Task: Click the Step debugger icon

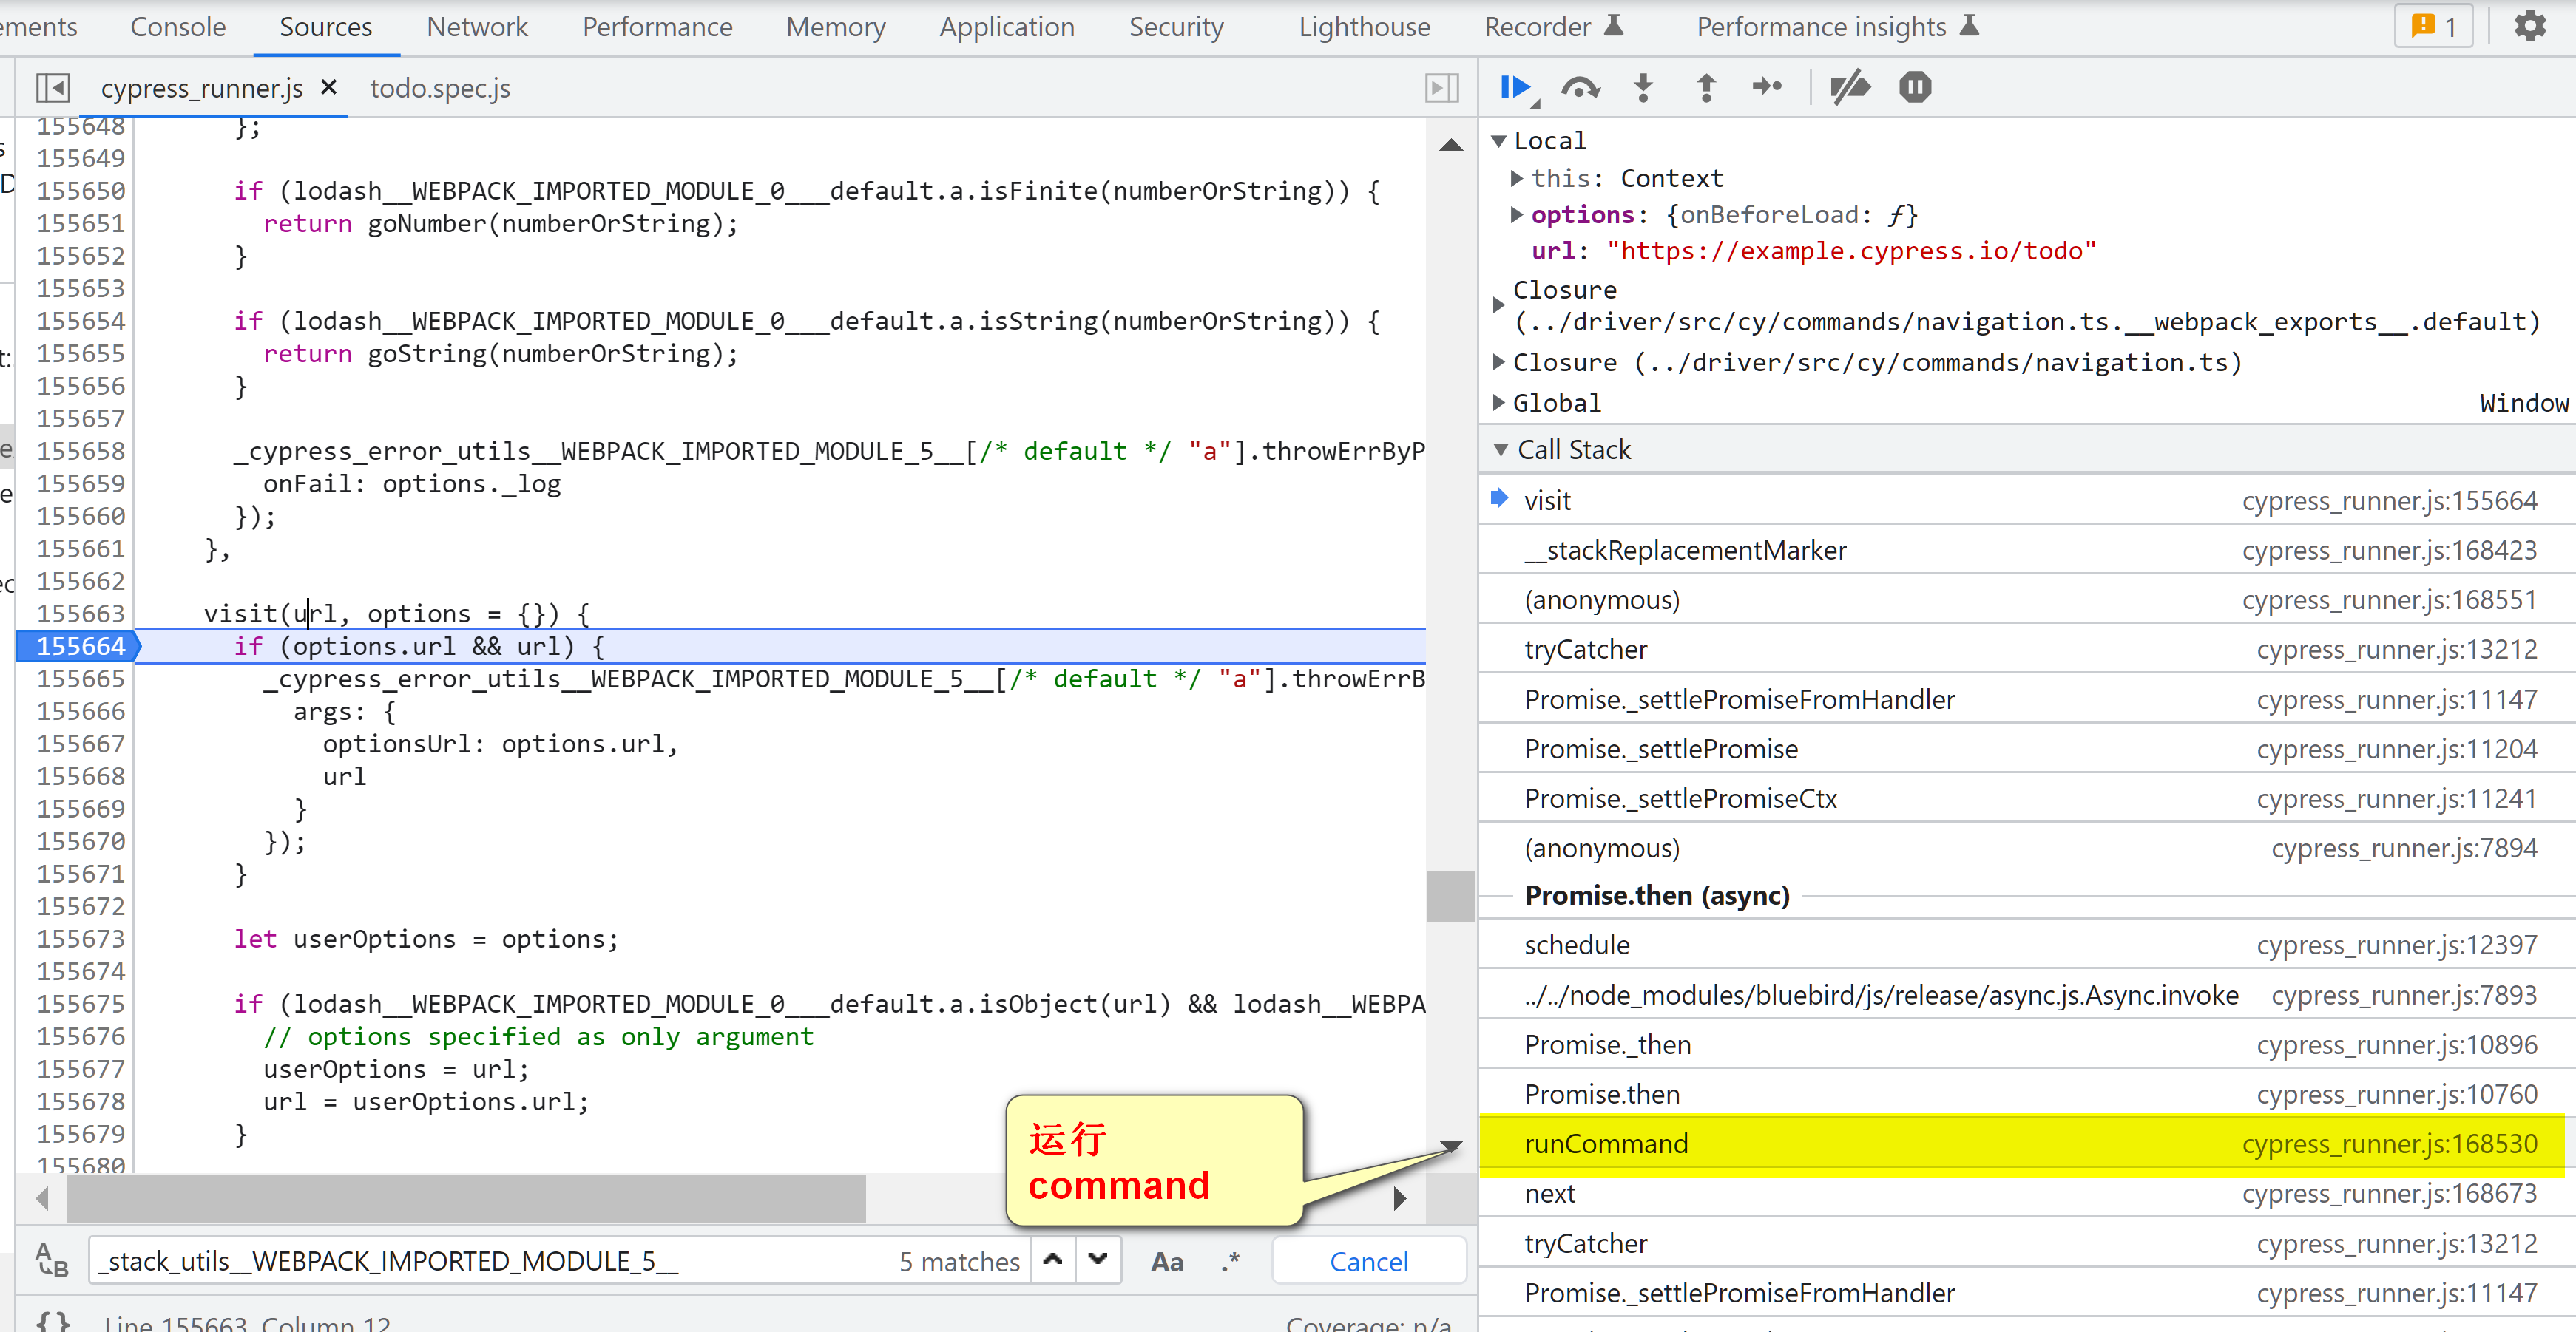Action: pyautogui.click(x=1767, y=88)
